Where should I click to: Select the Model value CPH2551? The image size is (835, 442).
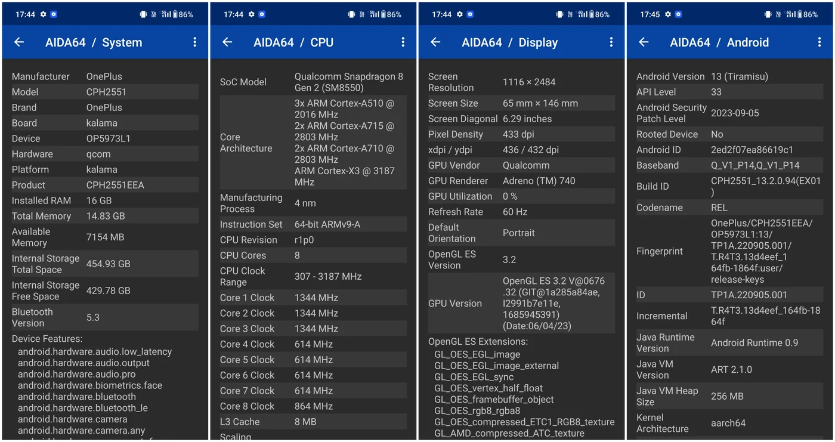106,92
